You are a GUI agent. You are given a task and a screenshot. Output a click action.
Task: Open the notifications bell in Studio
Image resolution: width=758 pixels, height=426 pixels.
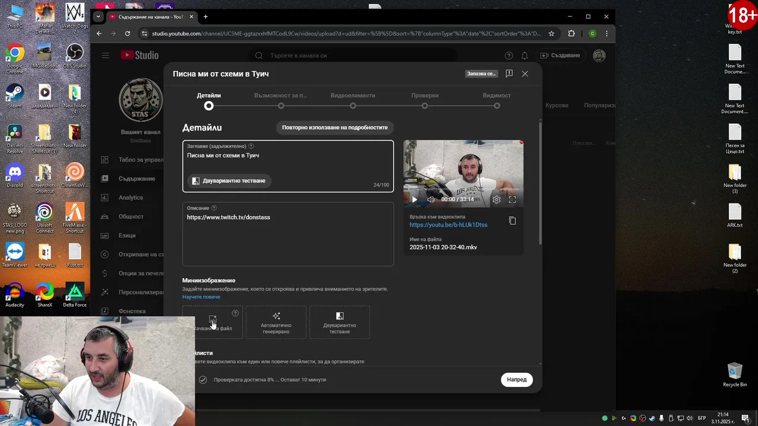(x=525, y=56)
